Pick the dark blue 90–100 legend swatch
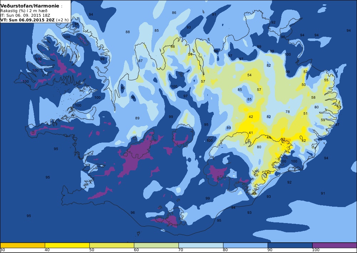357x253 pixels. (x=290, y=245)
